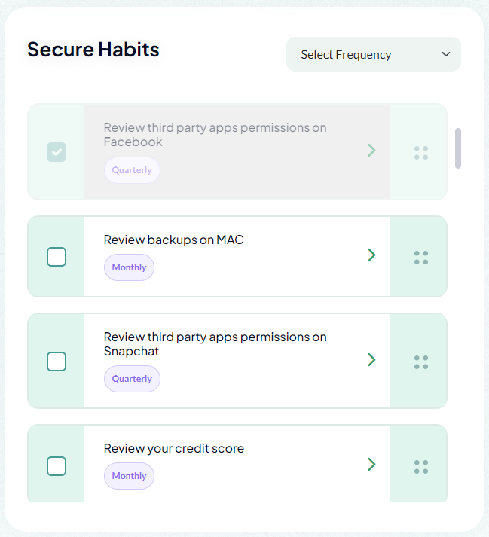Click Quarterly tag on Facebook habit
The height and width of the screenshot is (537, 489).
[x=132, y=170]
